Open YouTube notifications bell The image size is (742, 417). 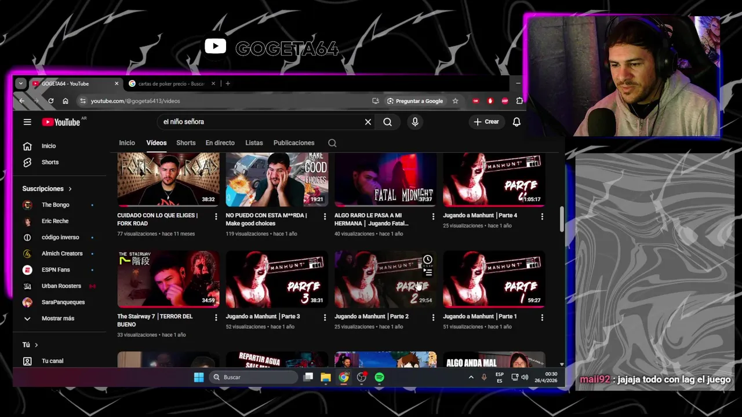coord(517,122)
